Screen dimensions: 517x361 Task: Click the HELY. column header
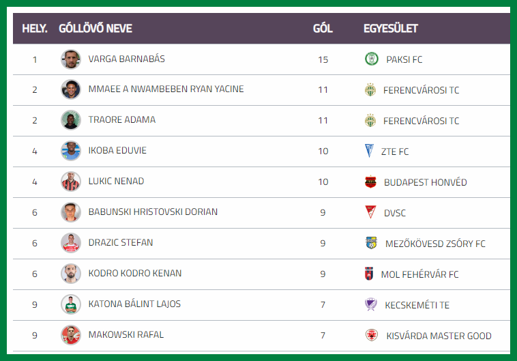[35, 29]
